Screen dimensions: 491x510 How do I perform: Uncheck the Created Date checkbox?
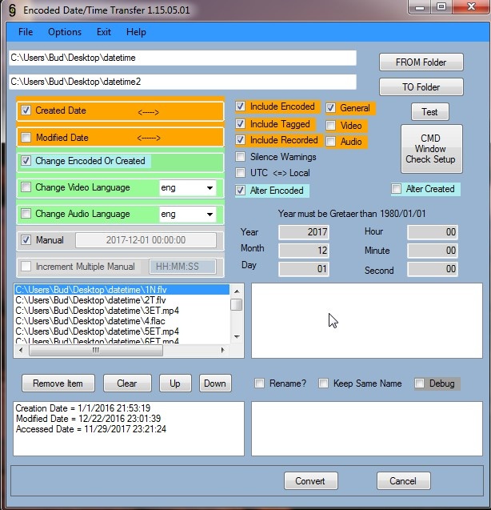26,110
